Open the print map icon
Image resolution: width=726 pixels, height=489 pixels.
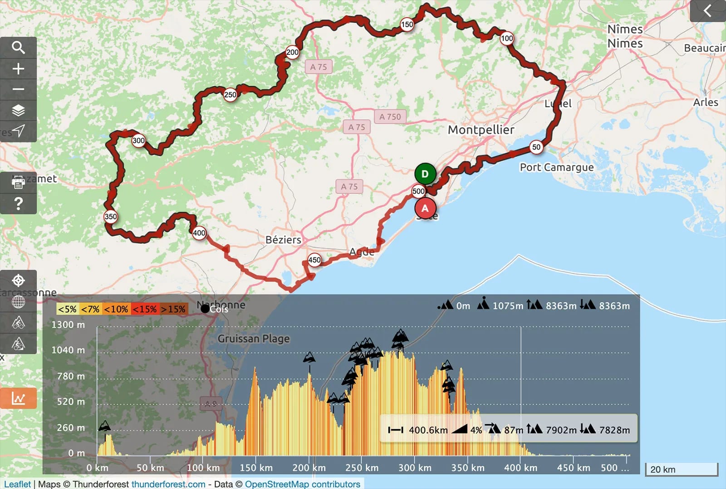tap(18, 183)
